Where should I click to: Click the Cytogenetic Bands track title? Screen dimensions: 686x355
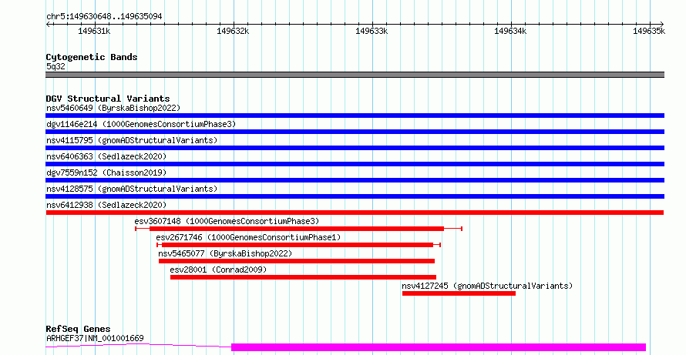coord(92,57)
